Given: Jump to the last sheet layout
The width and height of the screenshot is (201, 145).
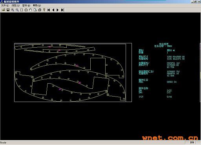Looking at the screenshot, I should (x=62, y=10).
